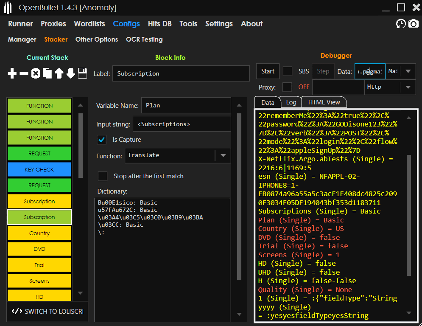Open version history via the clock icon
422x326 pixels.
point(401,24)
